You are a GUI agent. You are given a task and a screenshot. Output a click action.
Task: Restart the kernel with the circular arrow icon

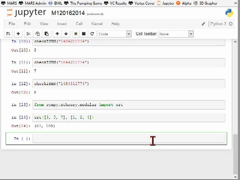(x=92, y=34)
